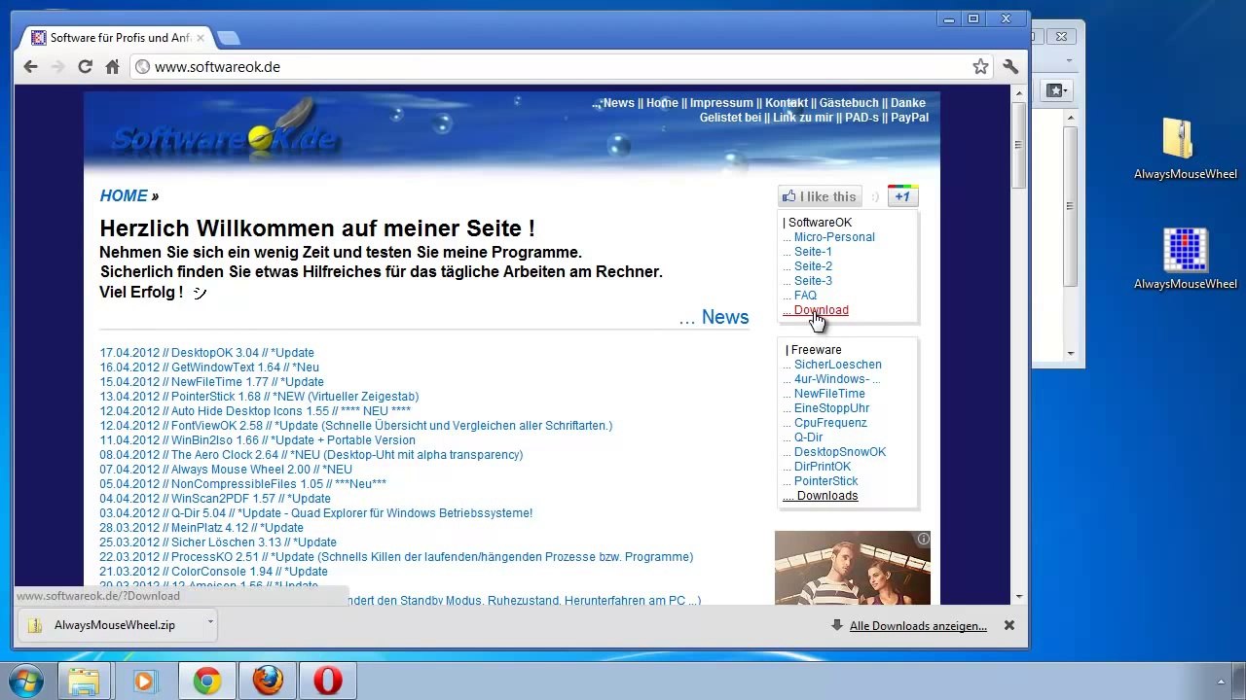The height and width of the screenshot is (700, 1246).
Task: Click the browser Forward arrow
Action: 57,67
